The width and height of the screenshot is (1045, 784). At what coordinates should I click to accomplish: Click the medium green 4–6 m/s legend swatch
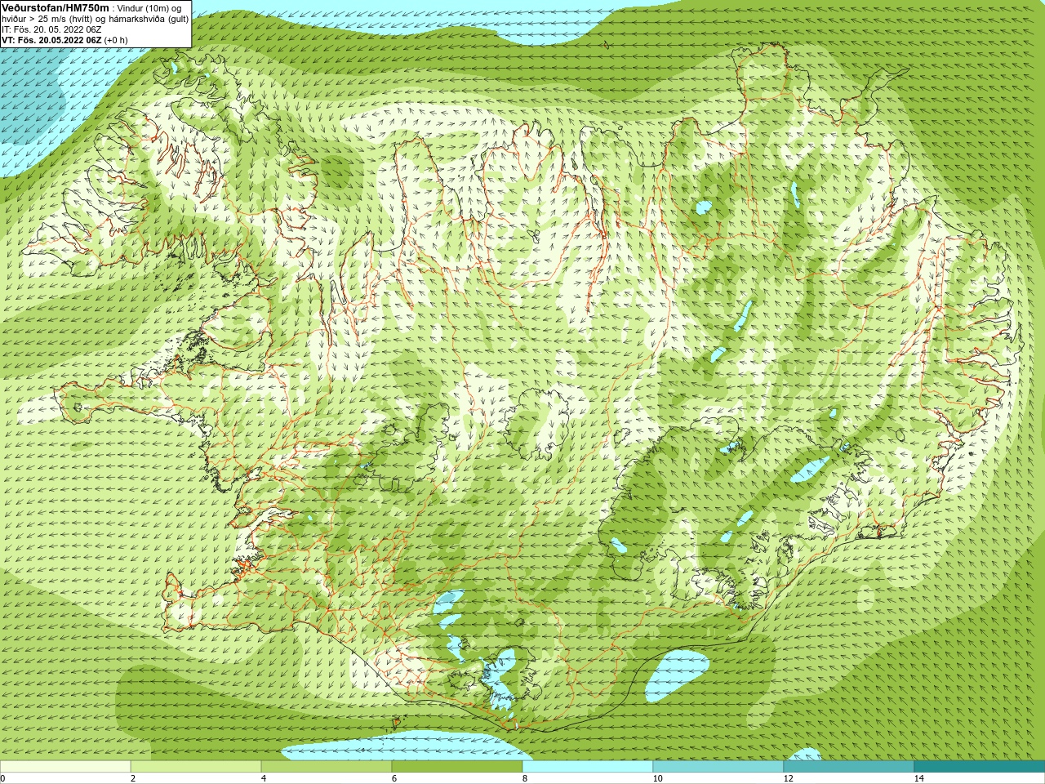(327, 767)
